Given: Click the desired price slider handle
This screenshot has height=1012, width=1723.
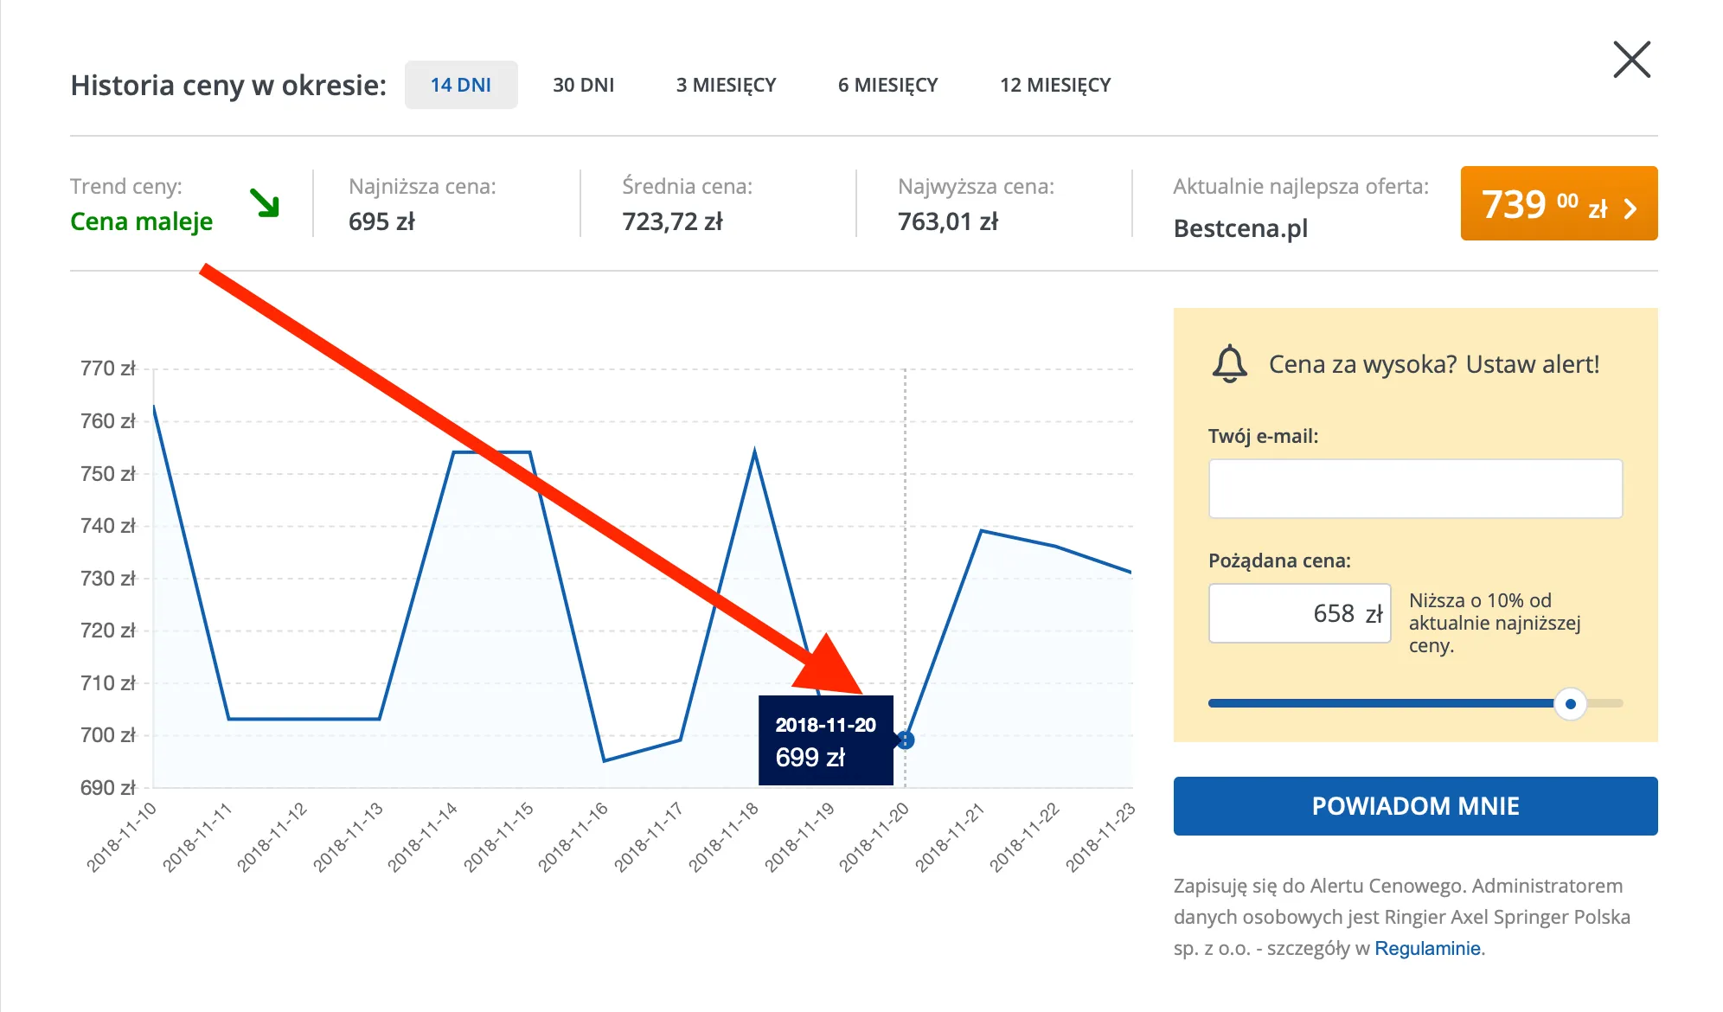Looking at the screenshot, I should (x=1570, y=704).
